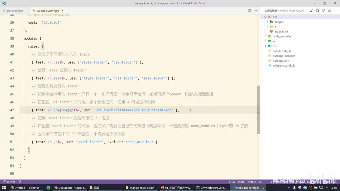The image size is (340, 191).
Task: Create a new folder in explorer
Action: [317, 11]
